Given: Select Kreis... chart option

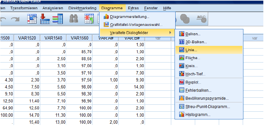Looking at the screenshot, I should (x=209, y=66).
